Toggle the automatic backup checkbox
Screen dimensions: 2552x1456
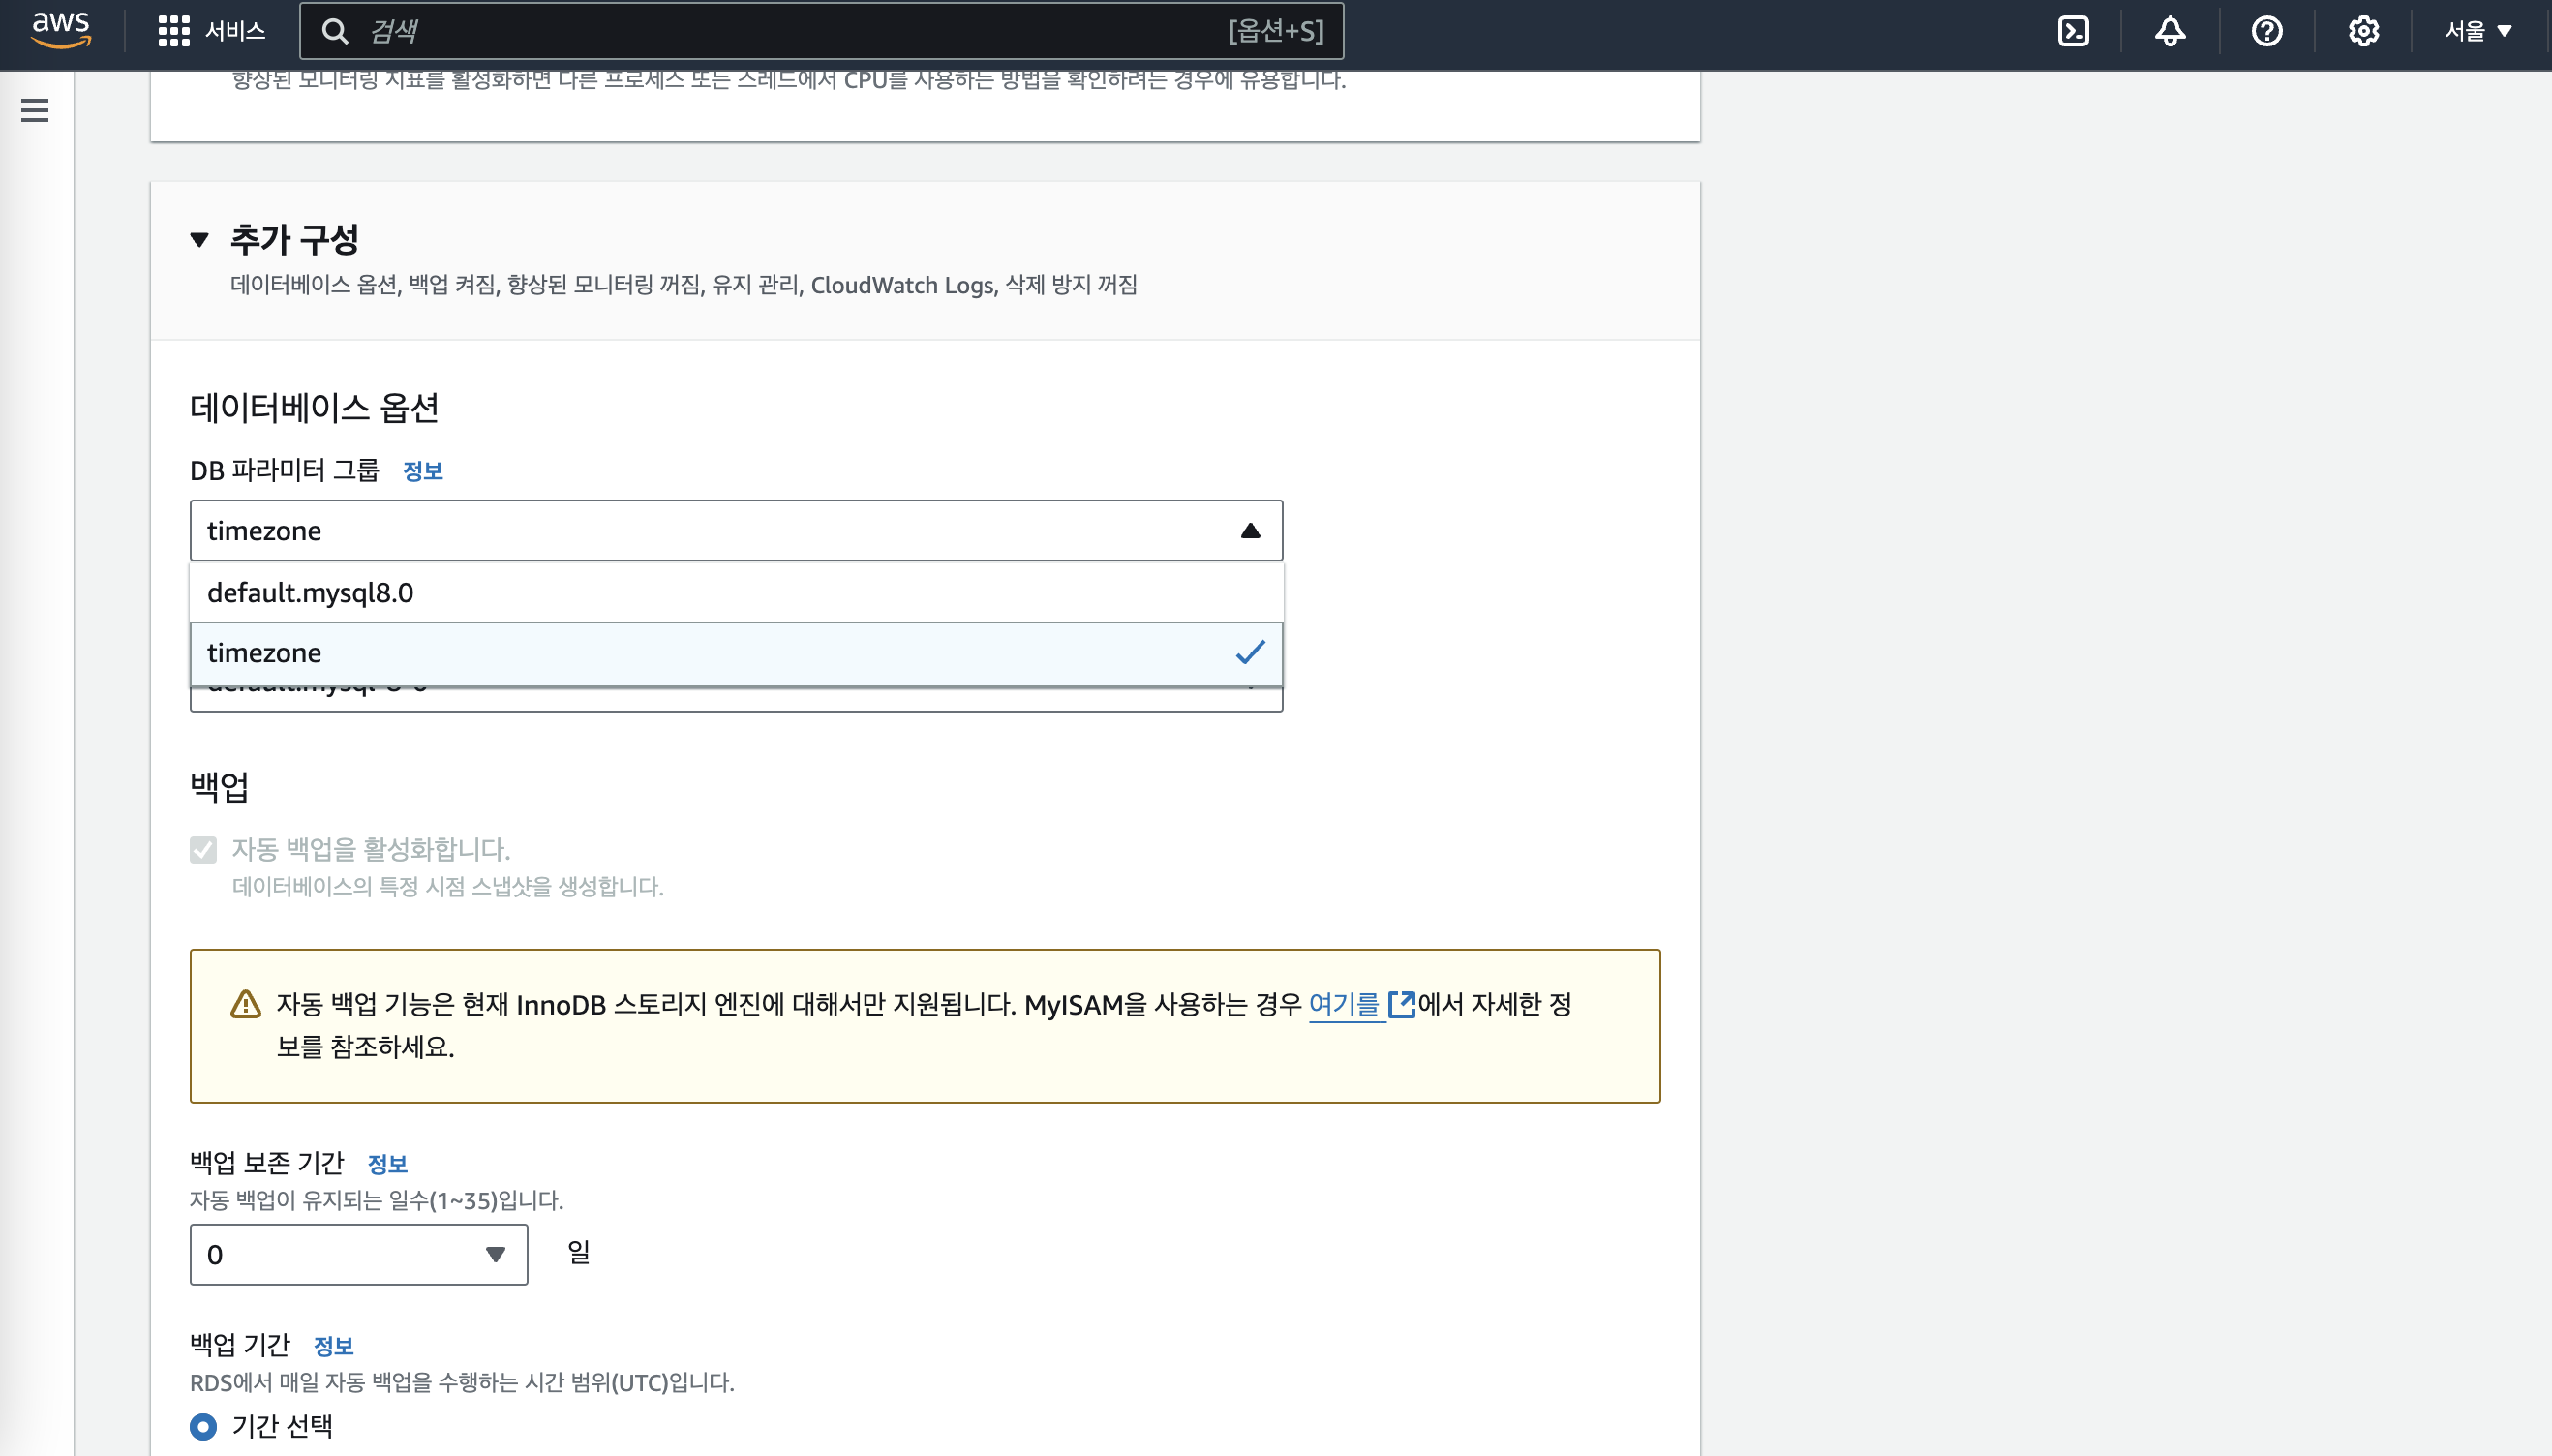pyautogui.click(x=203, y=849)
